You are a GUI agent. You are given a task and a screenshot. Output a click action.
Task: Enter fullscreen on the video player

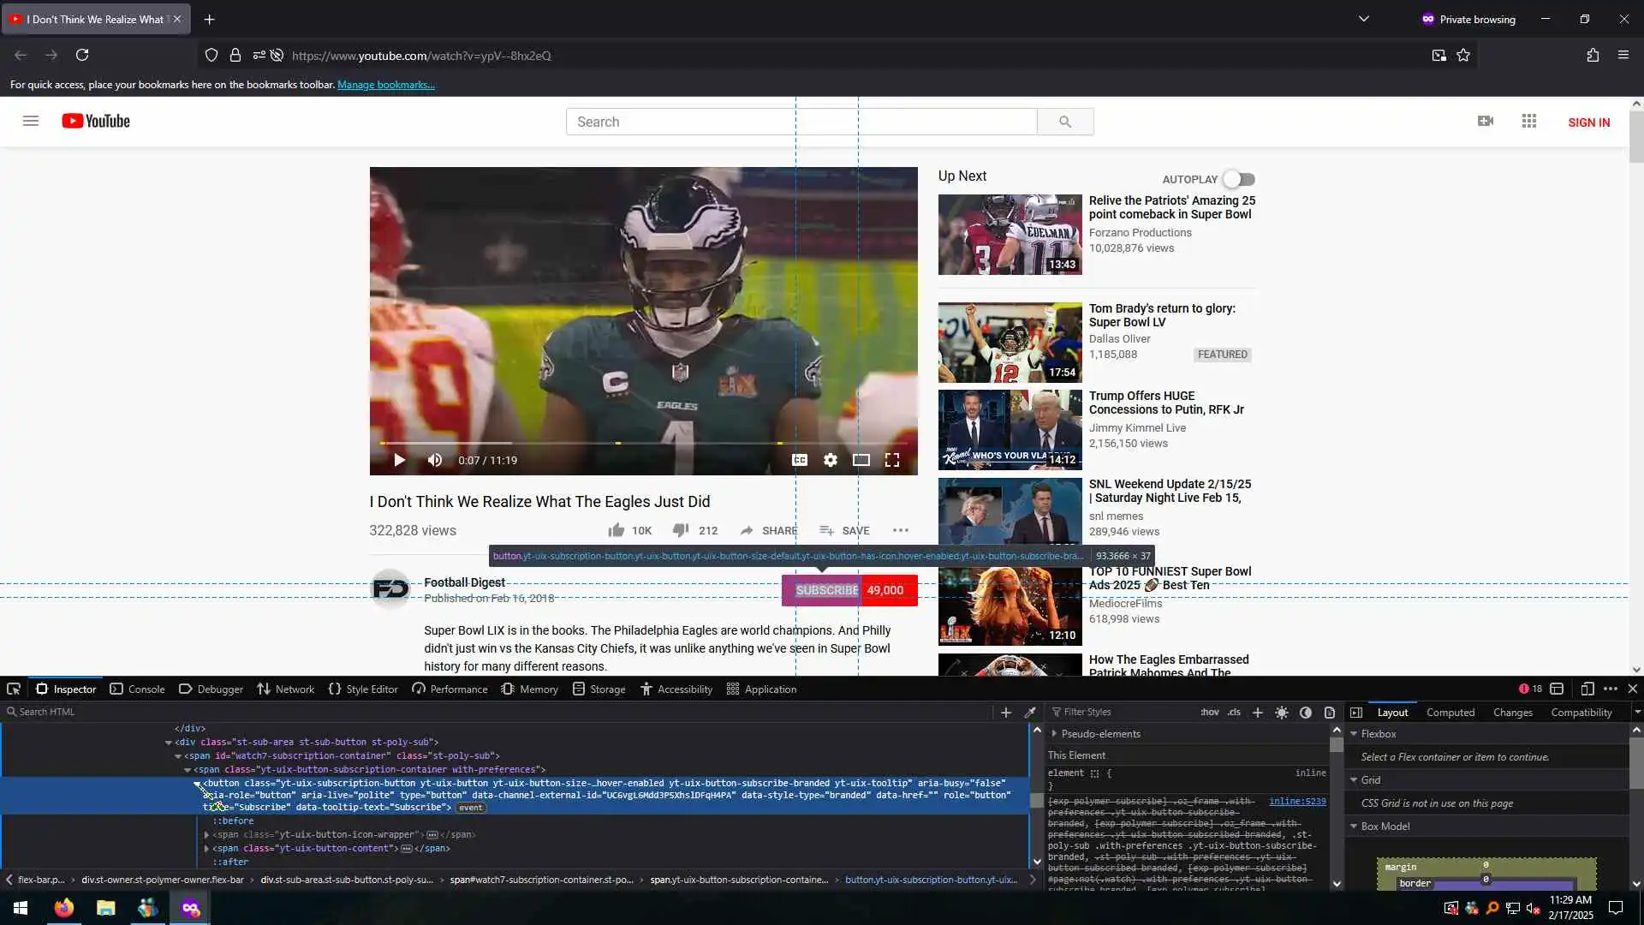pos(891,460)
